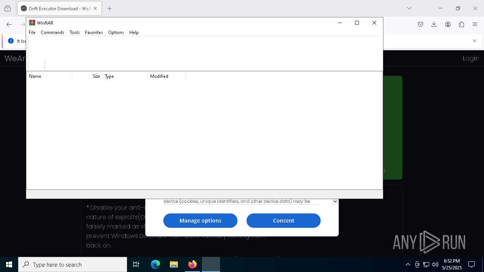Image resolution: width=484 pixels, height=272 pixels.
Task: Open the Firefox extensions panel
Action: [x=461, y=24]
